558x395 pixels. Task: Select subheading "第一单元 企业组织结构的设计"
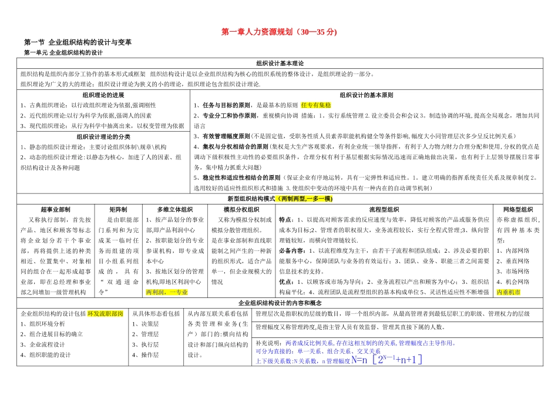[63, 53]
